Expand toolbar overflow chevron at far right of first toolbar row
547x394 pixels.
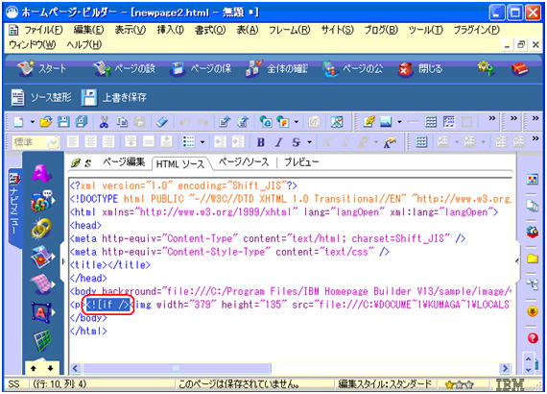coord(535,118)
